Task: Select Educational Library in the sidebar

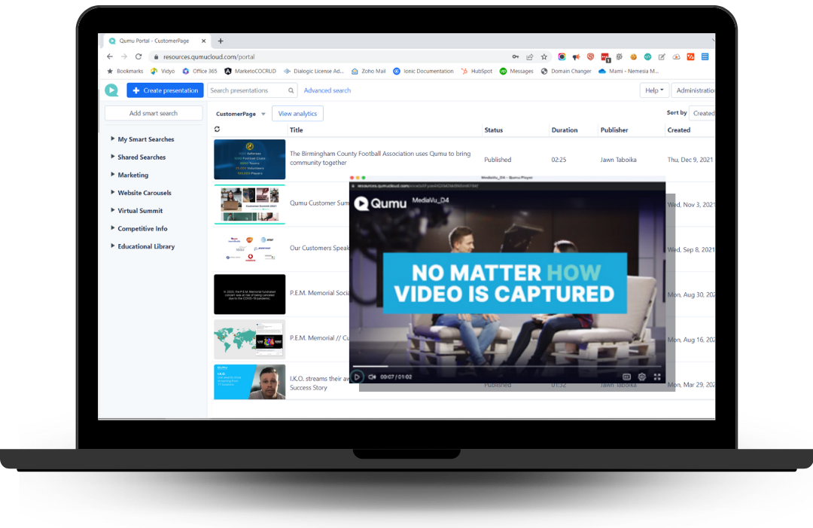Action: point(146,246)
